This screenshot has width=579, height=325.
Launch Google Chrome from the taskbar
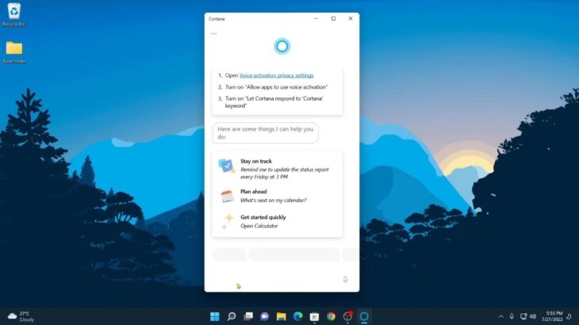332,316
